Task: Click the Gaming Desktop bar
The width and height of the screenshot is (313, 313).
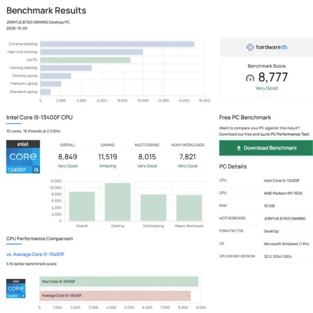Action: (x=66, y=68)
